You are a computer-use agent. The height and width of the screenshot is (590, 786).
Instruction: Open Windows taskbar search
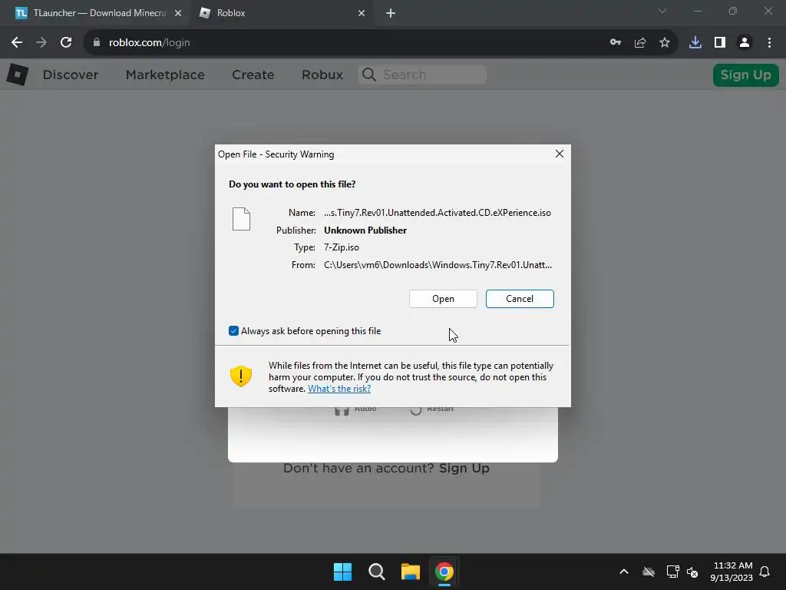(x=376, y=572)
